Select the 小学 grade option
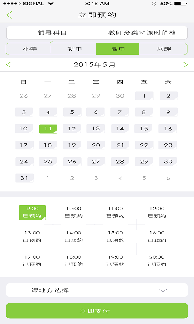This screenshot has width=194, height=324. [30, 49]
